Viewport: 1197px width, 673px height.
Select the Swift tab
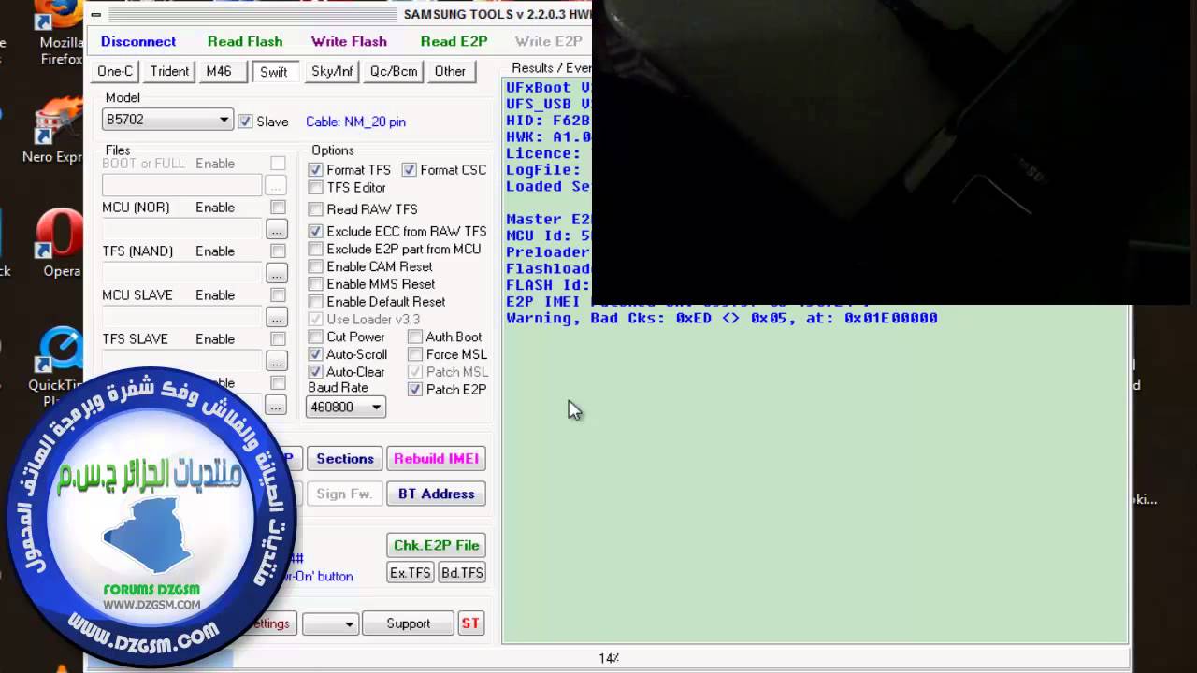[274, 72]
